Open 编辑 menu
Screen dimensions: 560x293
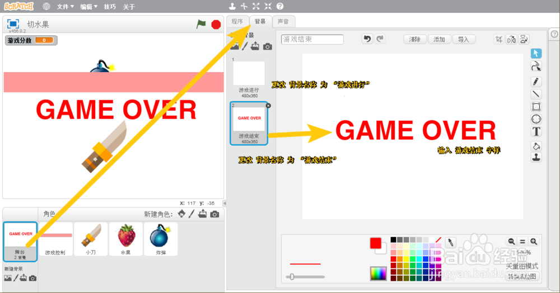[x=88, y=7]
